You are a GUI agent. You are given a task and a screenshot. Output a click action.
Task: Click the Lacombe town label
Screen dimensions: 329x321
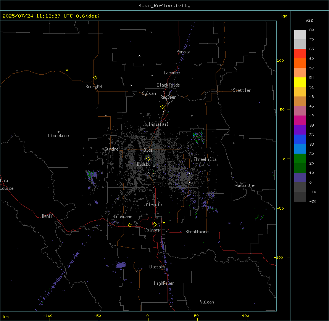coord(172,73)
